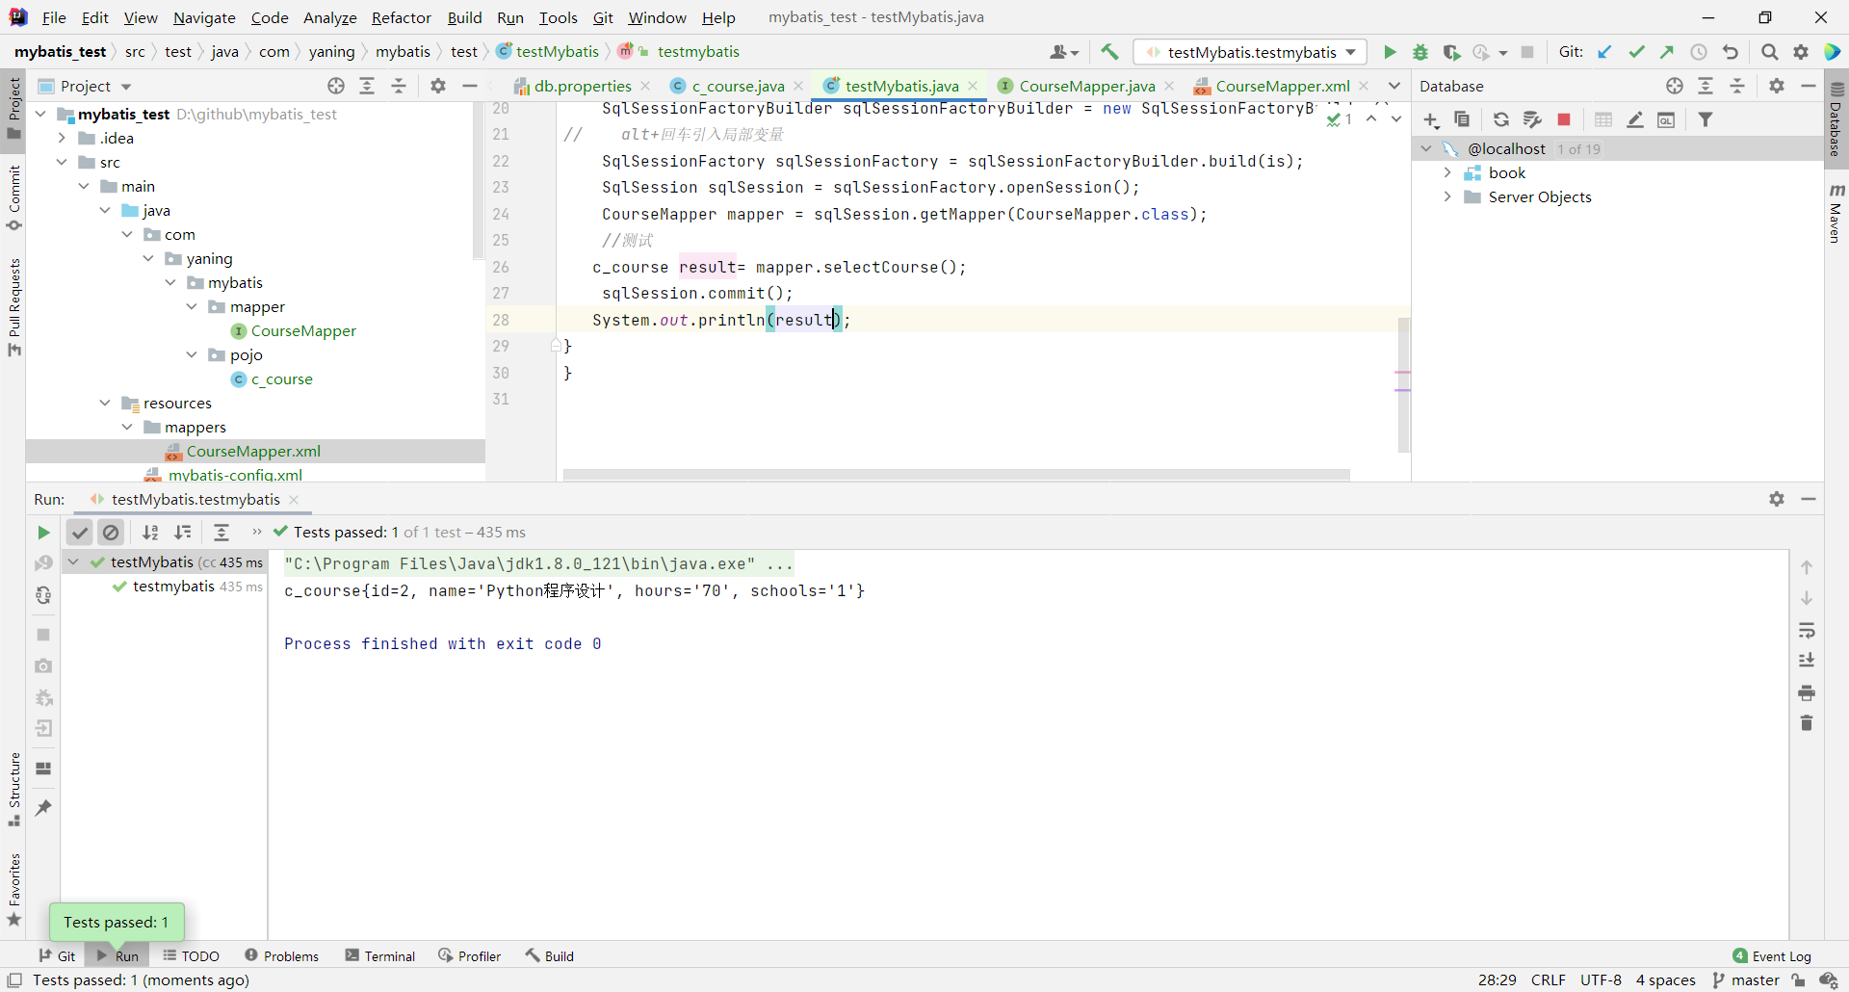Pin the Run tab
1849x992 pixels.
[43, 808]
